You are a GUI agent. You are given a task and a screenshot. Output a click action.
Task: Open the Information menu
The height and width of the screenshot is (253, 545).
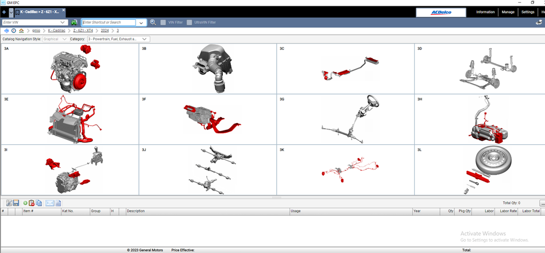(485, 11)
